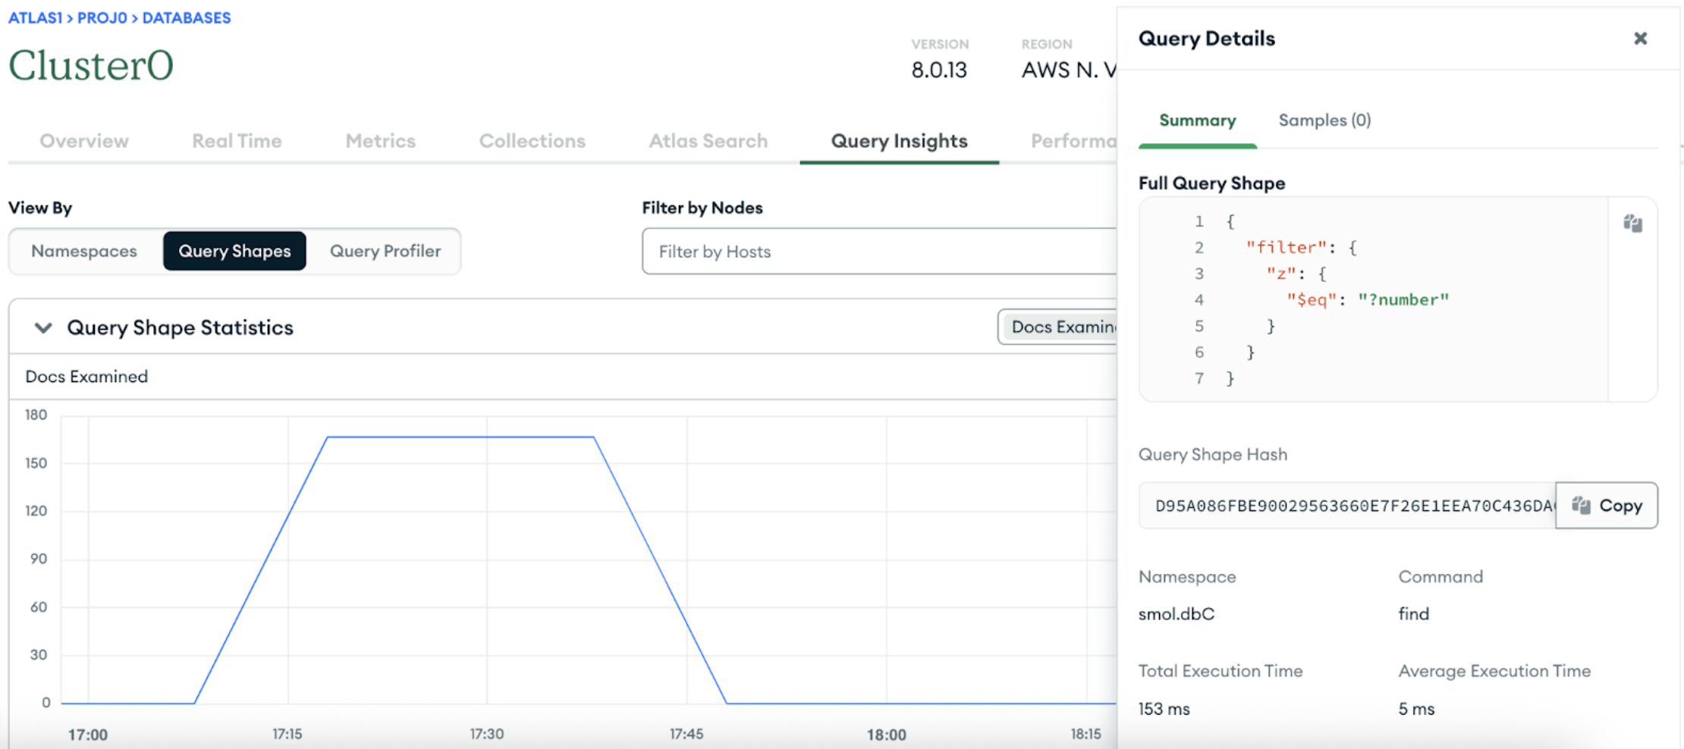This screenshot has width=1684, height=749.
Task: Open the DATABASES breadcrumb link
Action: coord(186,17)
